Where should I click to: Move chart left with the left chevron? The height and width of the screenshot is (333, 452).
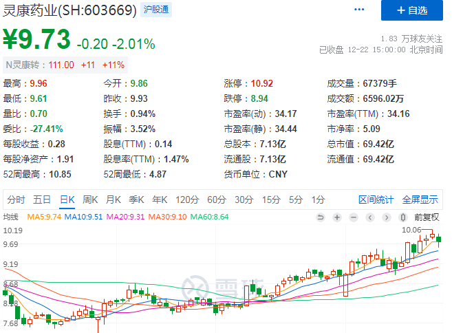pyautogui.click(x=370, y=217)
